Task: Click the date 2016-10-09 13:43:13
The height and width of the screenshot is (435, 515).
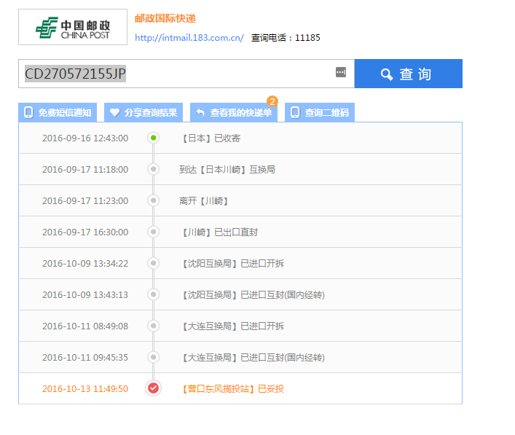Action: [x=85, y=294]
